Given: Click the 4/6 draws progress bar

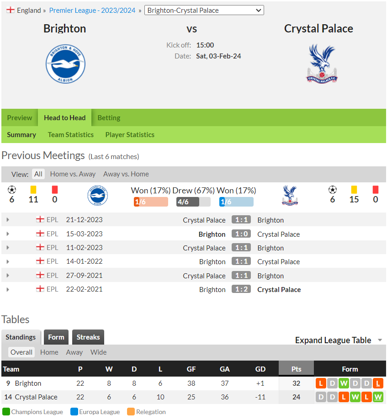Looking at the screenshot, I should (193, 202).
